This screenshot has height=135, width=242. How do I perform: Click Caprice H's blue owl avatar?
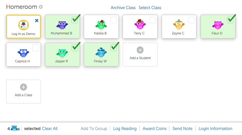click(23, 53)
